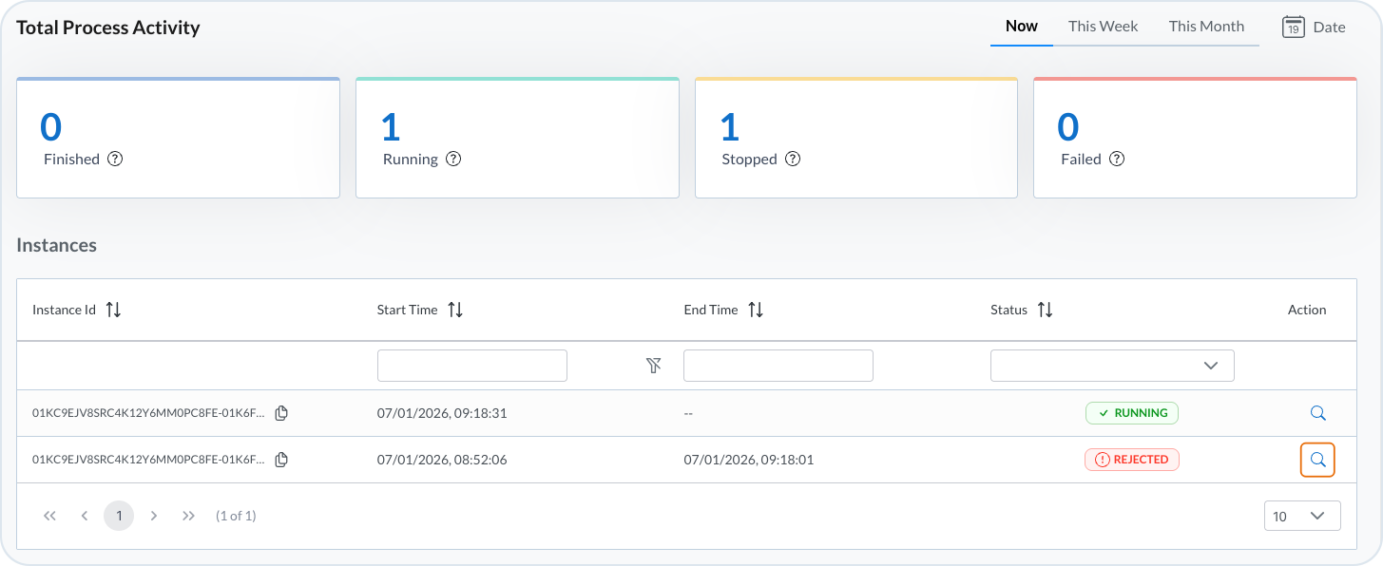Select page 1 in pagination
The image size is (1383, 566).
[x=119, y=516]
